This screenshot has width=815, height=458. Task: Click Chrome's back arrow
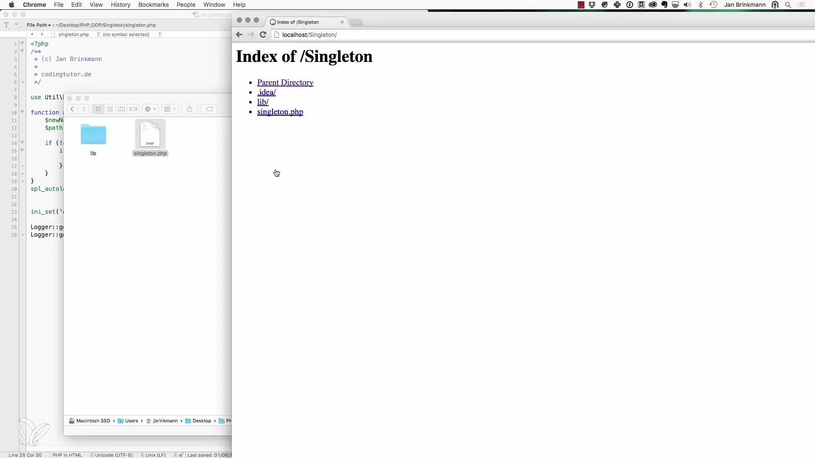click(x=239, y=35)
